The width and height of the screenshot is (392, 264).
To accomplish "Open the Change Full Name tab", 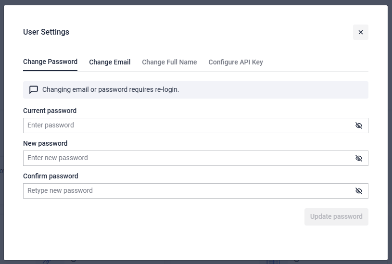I will click(169, 62).
